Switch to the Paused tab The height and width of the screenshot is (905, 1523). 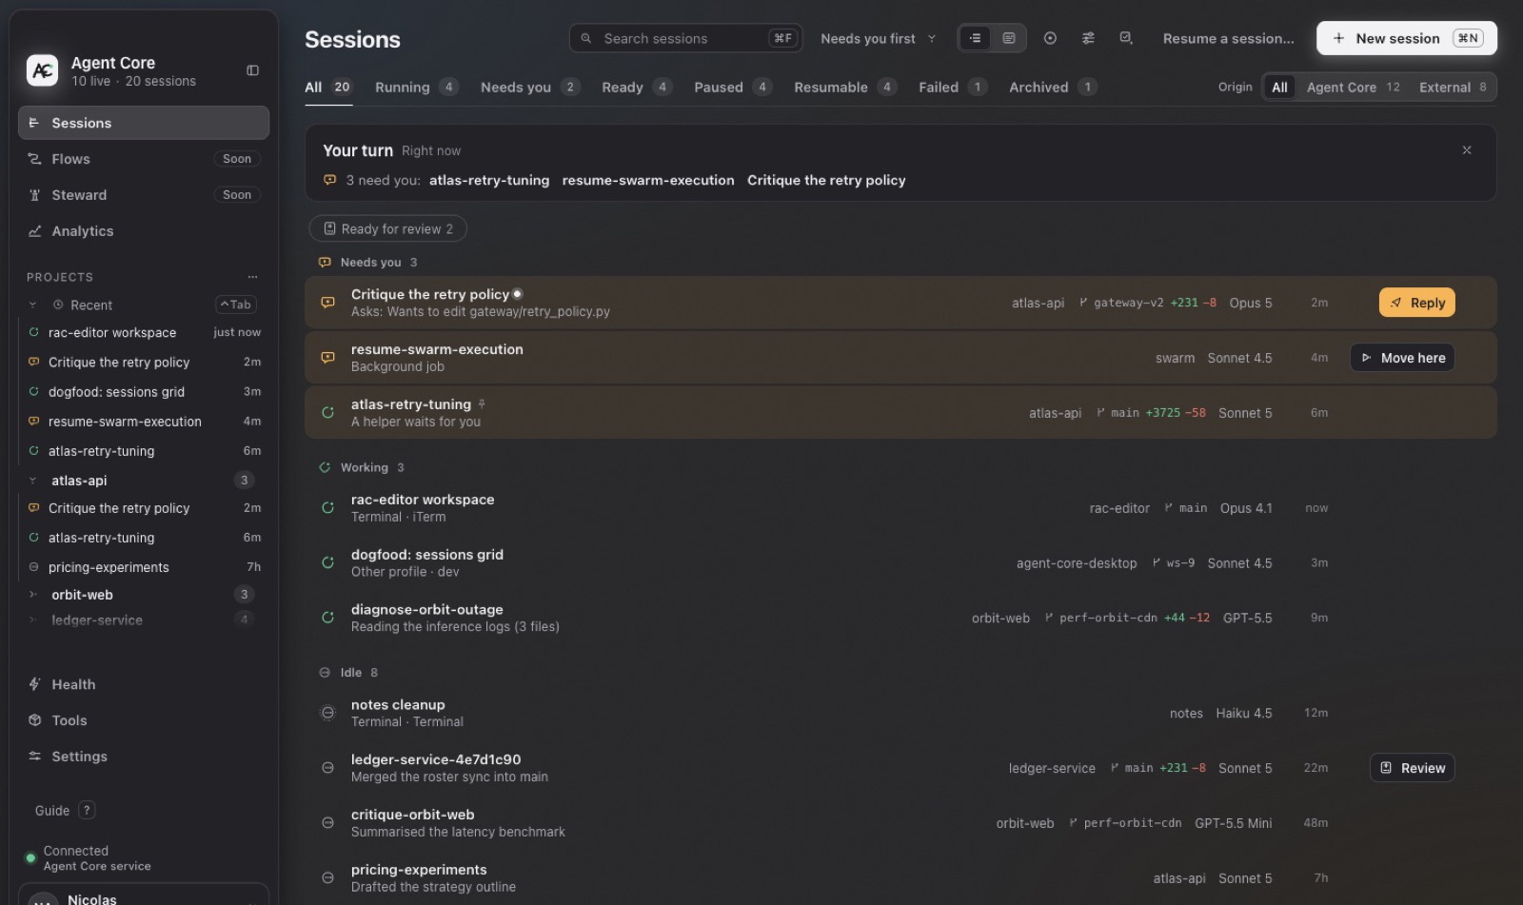pyautogui.click(x=732, y=88)
